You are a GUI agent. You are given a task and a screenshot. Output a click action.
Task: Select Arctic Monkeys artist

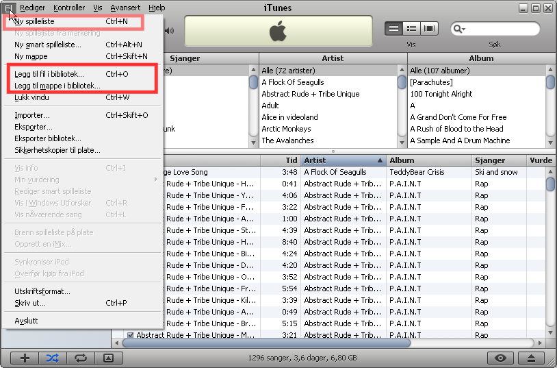328,129
